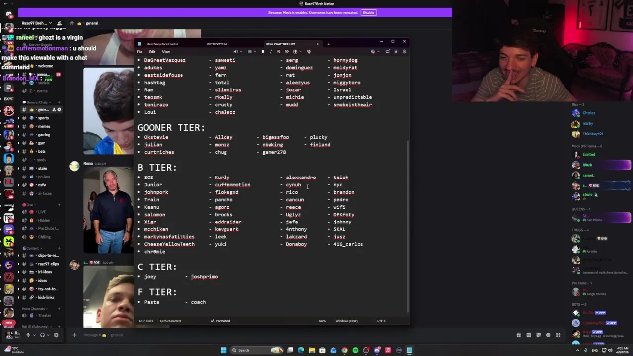Viewport: 633px width, 356px height.
Task: Create invite for the general channel
Action: pyautogui.click(x=54, y=110)
